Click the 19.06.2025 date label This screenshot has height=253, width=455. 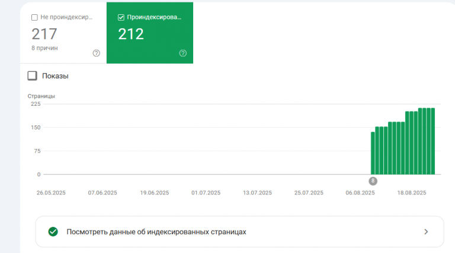click(155, 193)
